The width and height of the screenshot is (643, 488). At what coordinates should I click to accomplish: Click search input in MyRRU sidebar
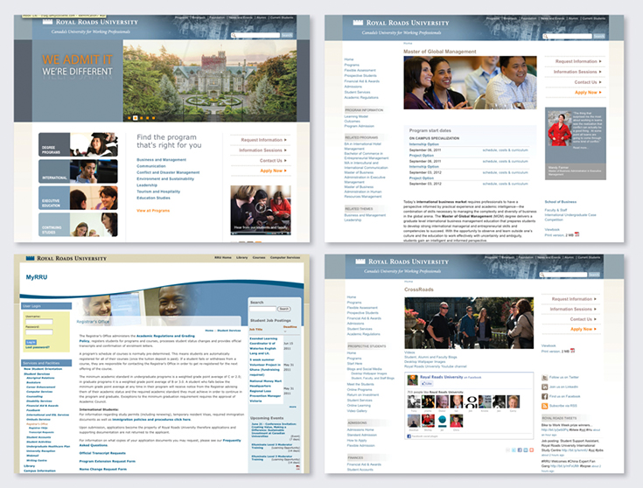click(x=262, y=309)
